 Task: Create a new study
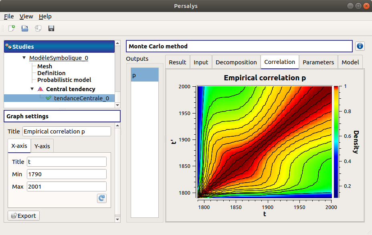(x=11, y=28)
